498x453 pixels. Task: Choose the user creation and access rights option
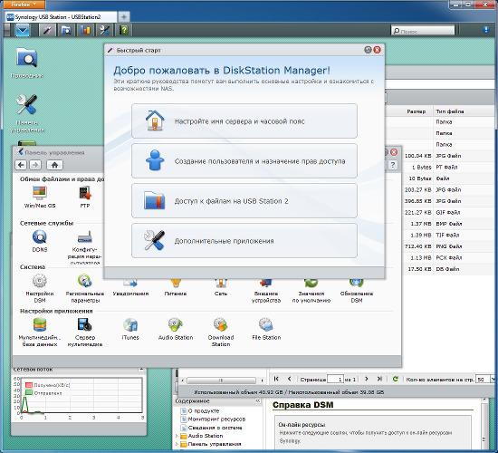[244, 161]
